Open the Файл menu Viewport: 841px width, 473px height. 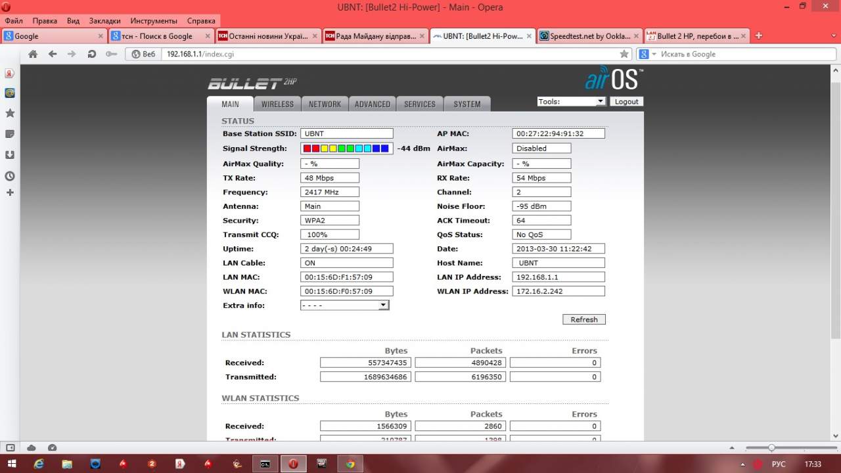click(14, 21)
